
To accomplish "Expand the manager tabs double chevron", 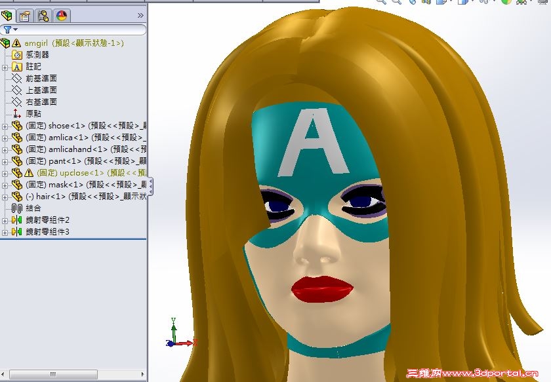I will pyautogui.click(x=140, y=16).
